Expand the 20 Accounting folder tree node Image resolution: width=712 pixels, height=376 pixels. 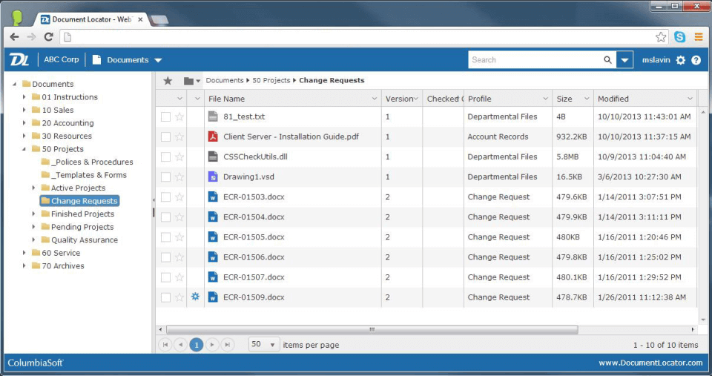point(24,123)
